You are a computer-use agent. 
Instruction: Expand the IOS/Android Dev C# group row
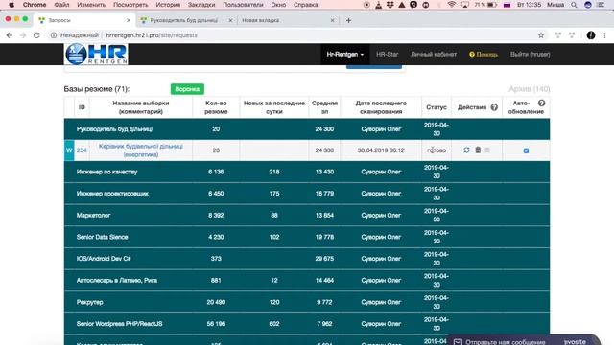click(307, 259)
